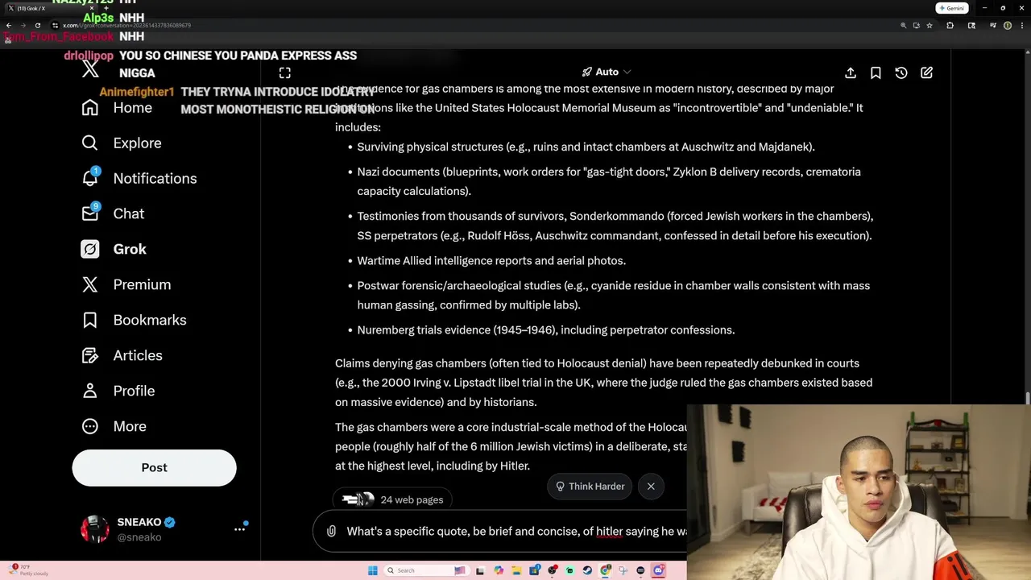Open a new browser tab
The width and height of the screenshot is (1031, 580).
107,8
